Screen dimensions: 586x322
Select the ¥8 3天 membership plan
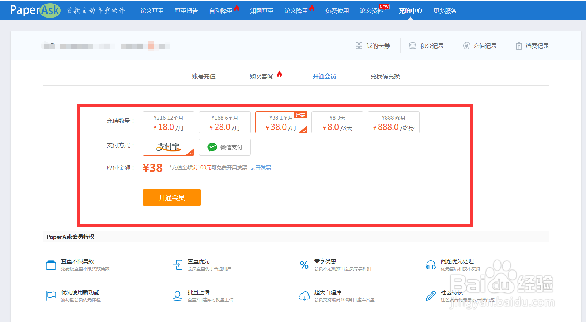click(x=337, y=122)
